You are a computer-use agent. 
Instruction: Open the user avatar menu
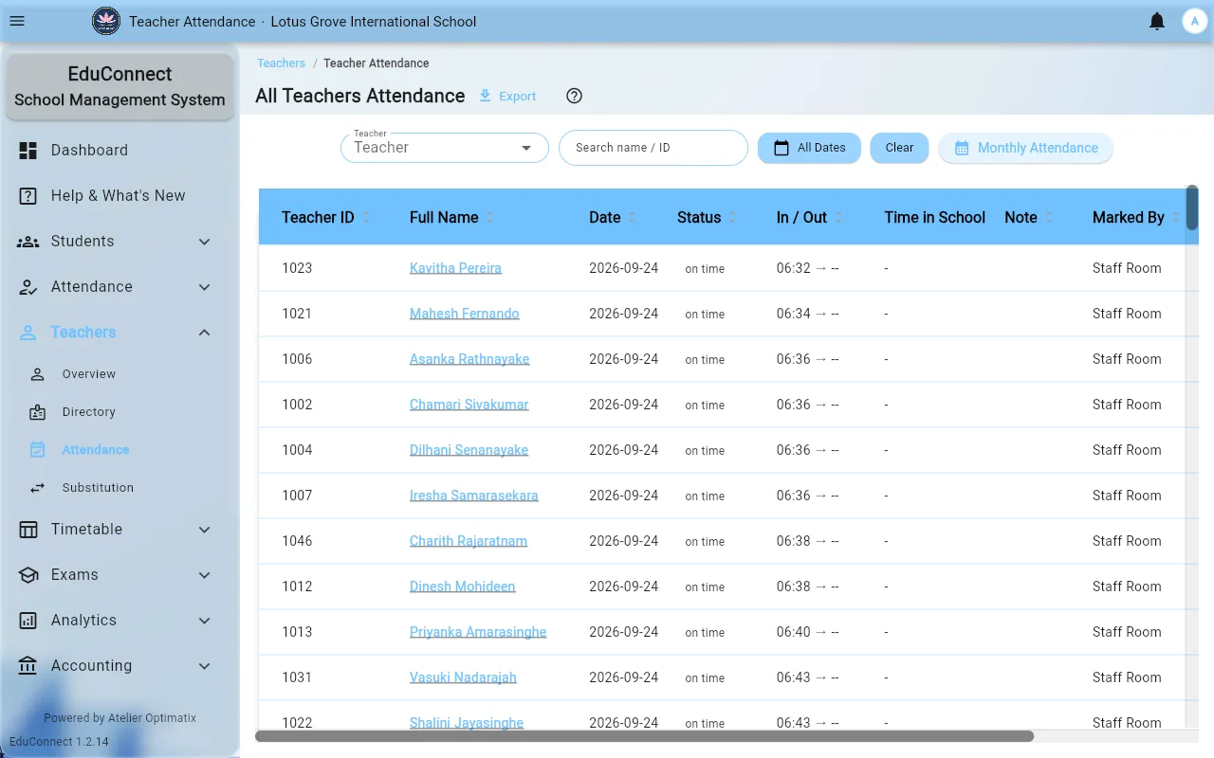[x=1193, y=21]
